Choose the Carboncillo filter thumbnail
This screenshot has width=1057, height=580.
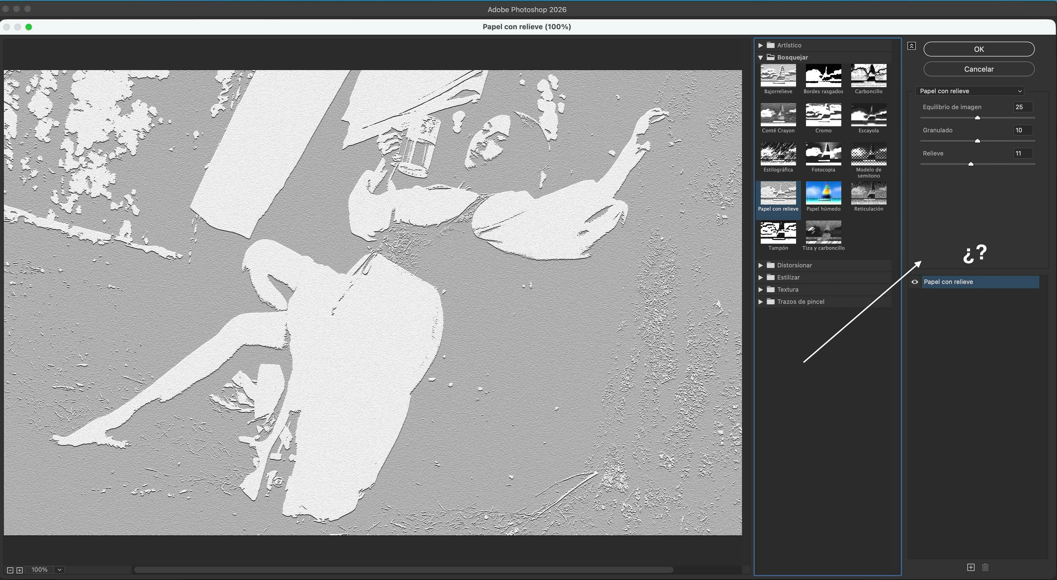[x=868, y=76]
